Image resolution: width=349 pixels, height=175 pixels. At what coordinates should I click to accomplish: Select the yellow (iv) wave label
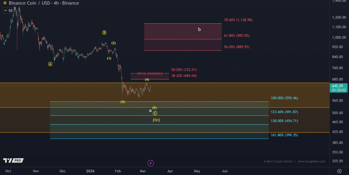156,120
